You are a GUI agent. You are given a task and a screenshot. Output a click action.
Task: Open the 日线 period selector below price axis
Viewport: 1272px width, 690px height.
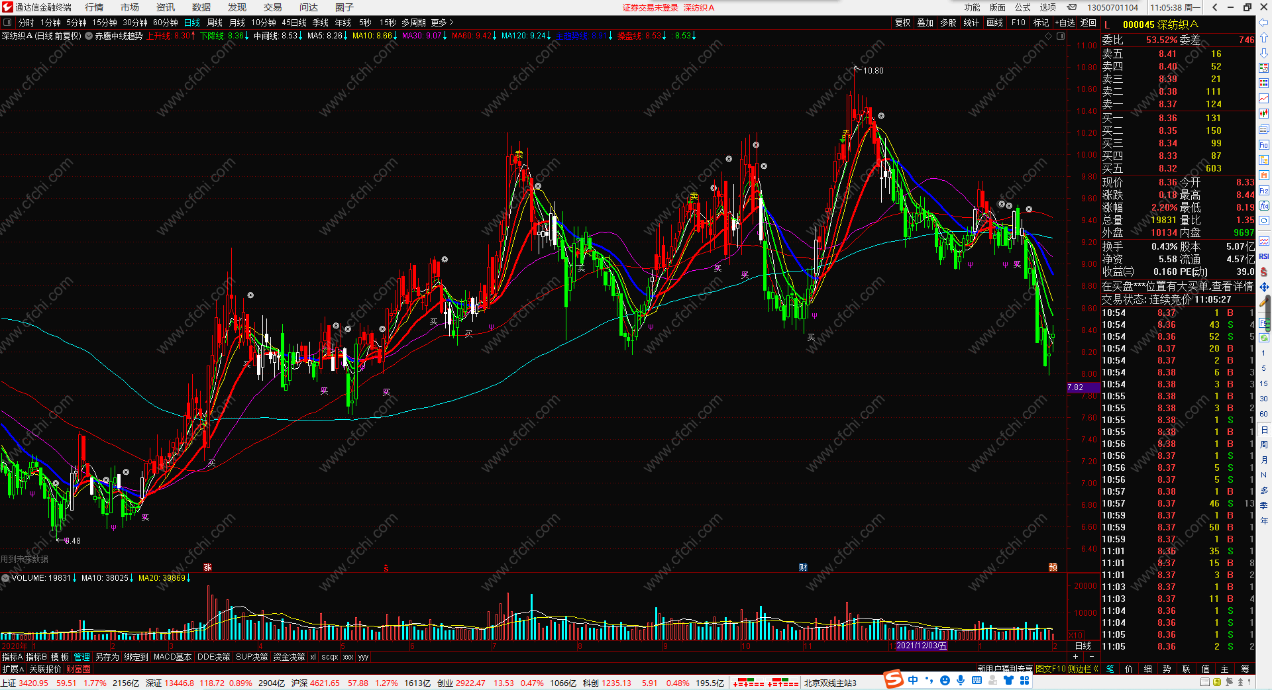[1083, 646]
